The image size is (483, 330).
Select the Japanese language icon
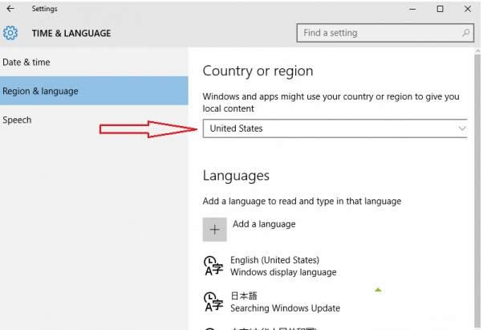(x=212, y=302)
